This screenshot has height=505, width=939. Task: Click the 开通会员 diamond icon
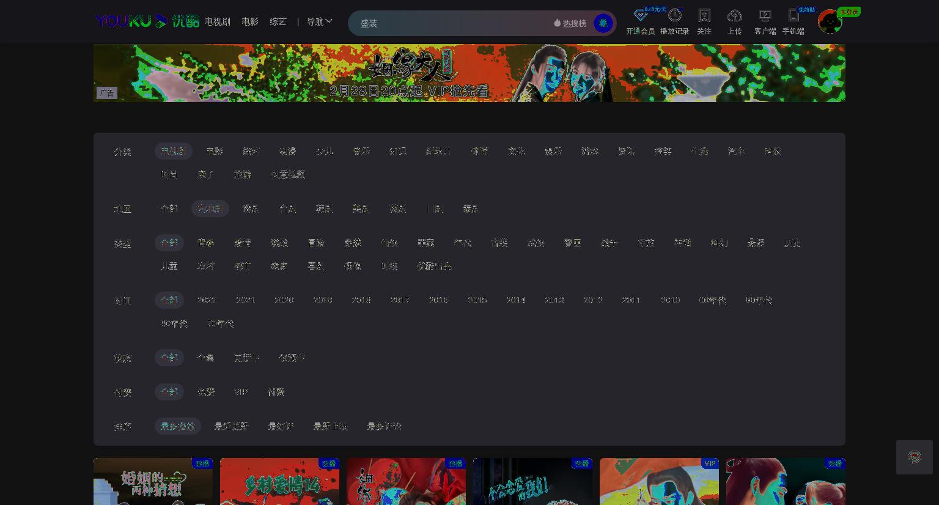click(640, 15)
